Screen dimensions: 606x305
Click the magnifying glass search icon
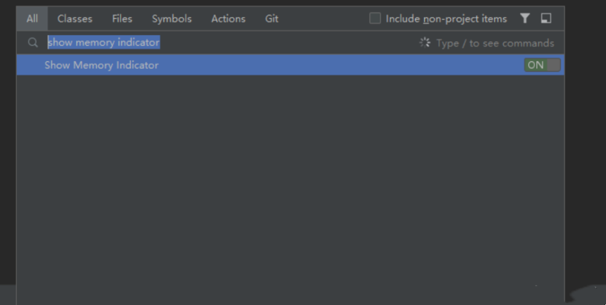(32, 43)
